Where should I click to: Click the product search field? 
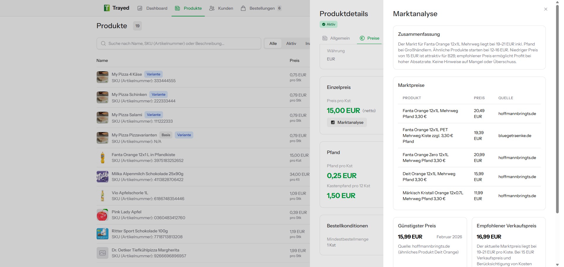(x=179, y=43)
